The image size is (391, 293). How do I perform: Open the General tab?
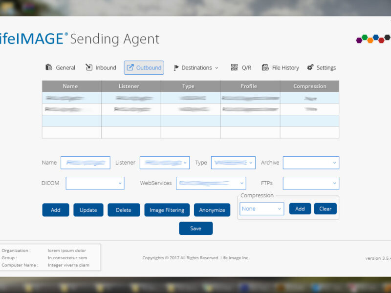coord(60,67)
